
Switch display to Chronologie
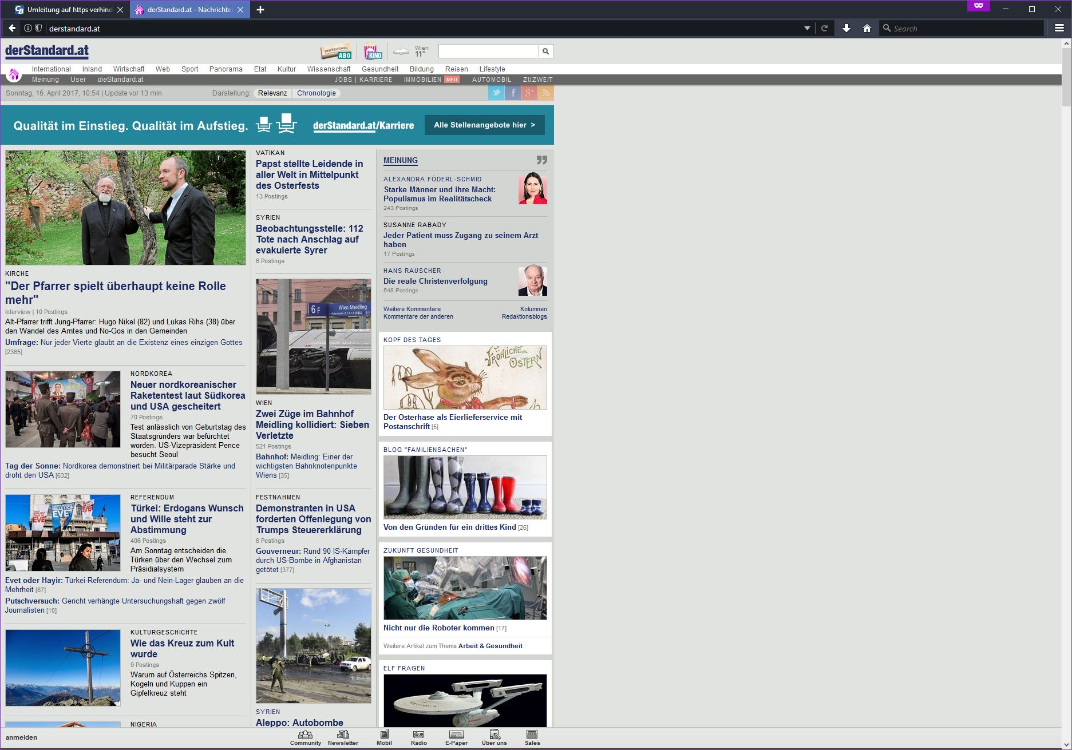click(317, 93)
